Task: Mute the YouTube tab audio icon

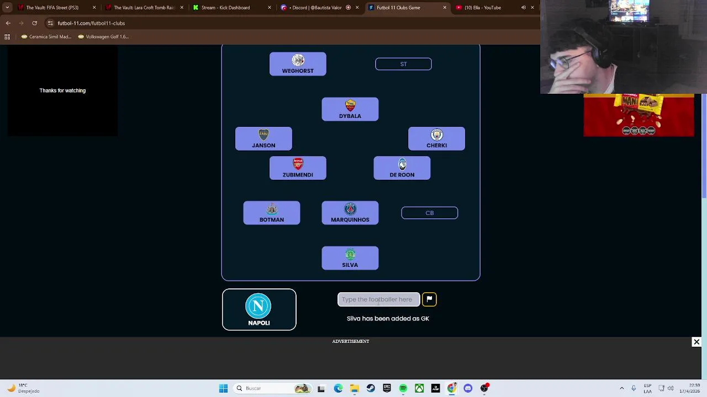Action: pyautogui.click(x=523, y=8)
